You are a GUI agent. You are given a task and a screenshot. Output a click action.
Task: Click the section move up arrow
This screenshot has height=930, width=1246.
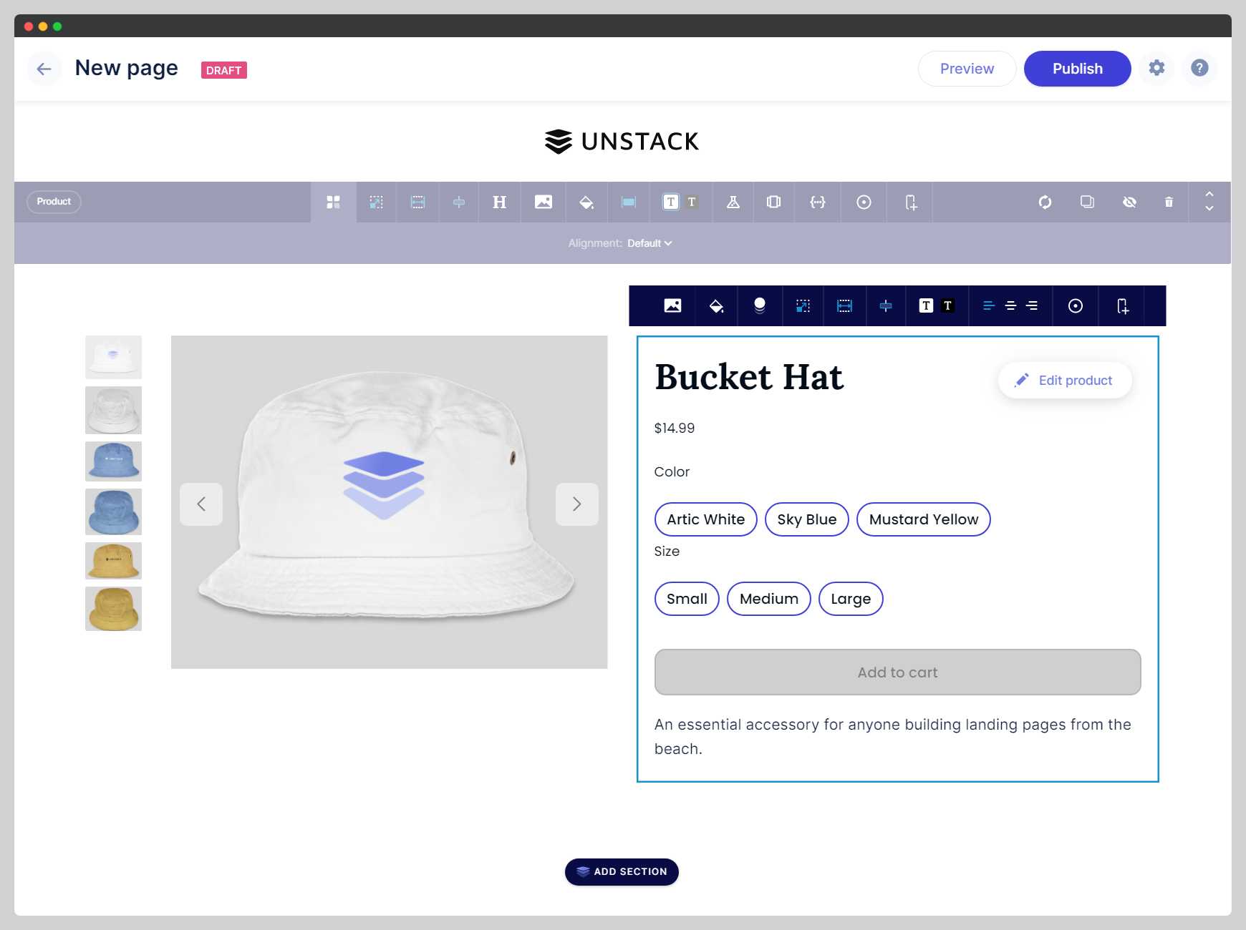pos(1209,194)
